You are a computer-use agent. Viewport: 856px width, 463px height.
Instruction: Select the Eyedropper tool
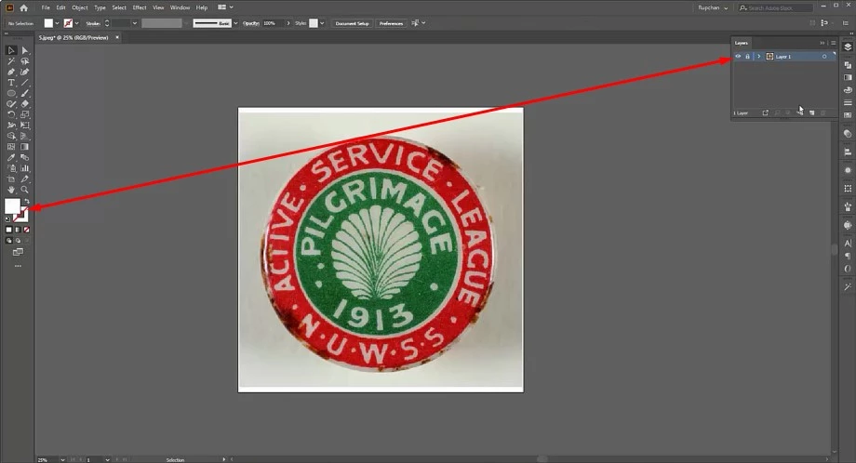pyautogui.click(x=11, y=158)
